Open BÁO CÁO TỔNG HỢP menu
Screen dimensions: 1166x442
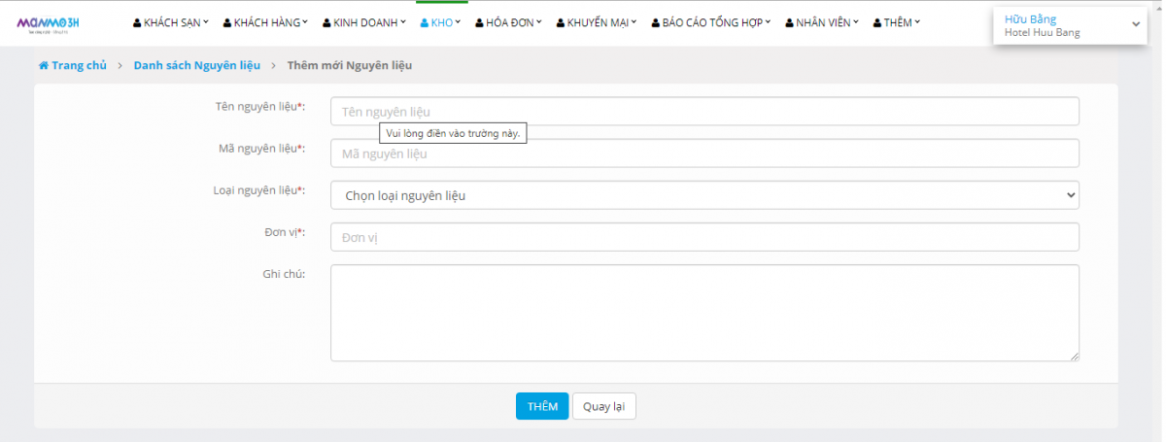[x=711, y=22]
